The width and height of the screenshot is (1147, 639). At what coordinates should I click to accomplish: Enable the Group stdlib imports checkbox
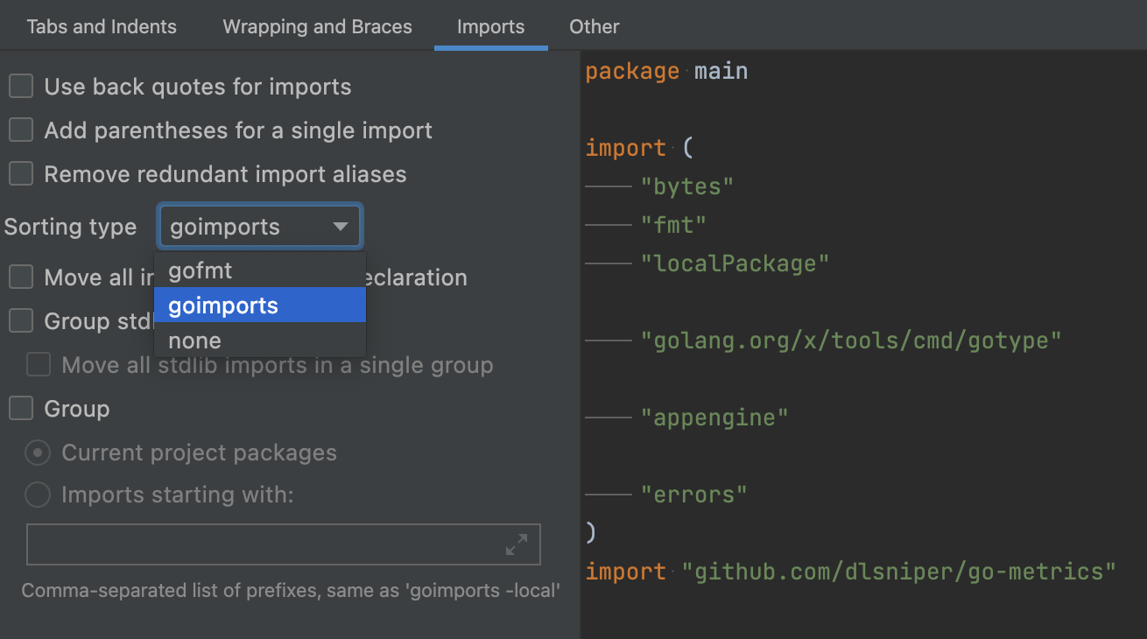tap(21, 321)
